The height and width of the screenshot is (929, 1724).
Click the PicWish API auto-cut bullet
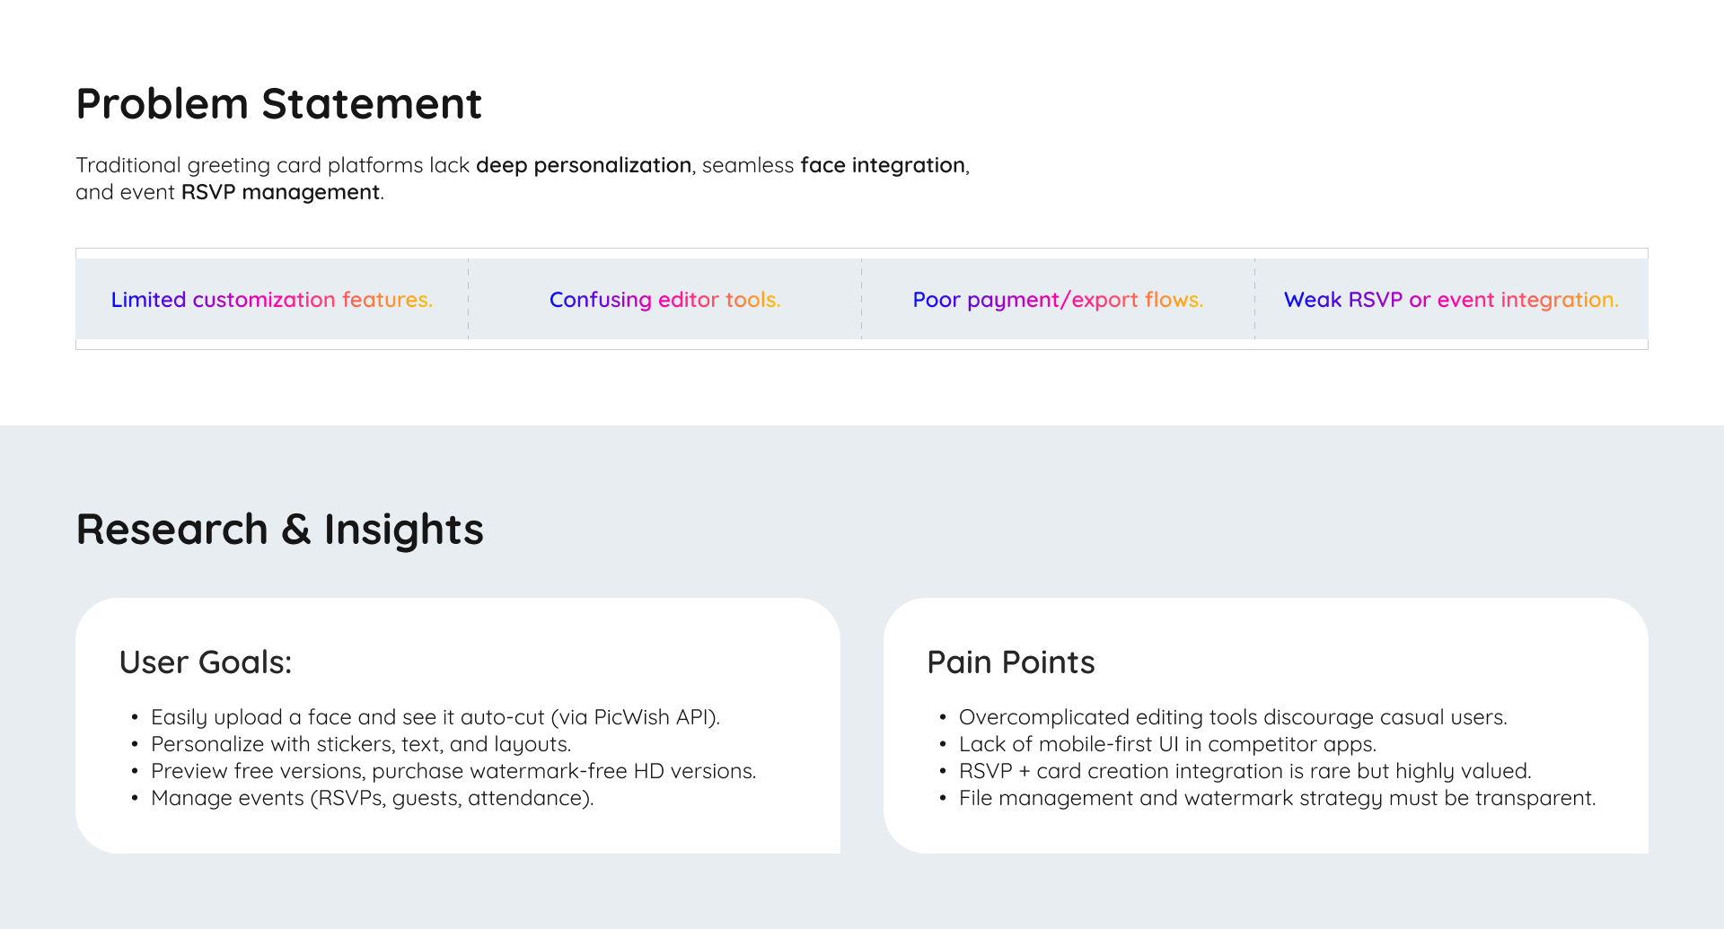(435, 717)
